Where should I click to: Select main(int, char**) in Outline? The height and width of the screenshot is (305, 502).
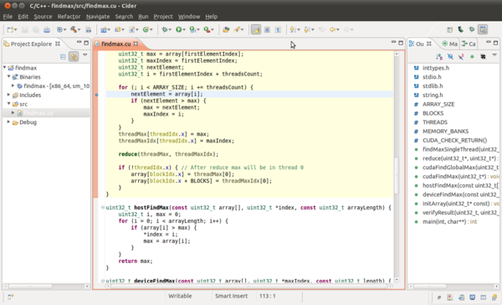(x=445, y=221)
